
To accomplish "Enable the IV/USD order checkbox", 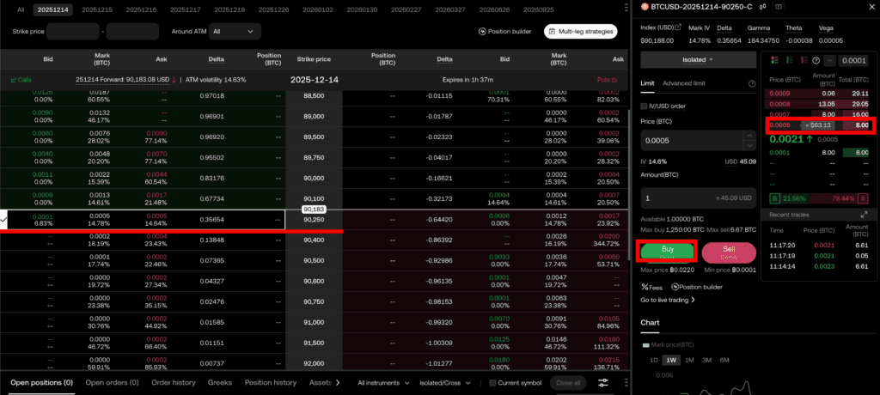I will pos(645,106).
